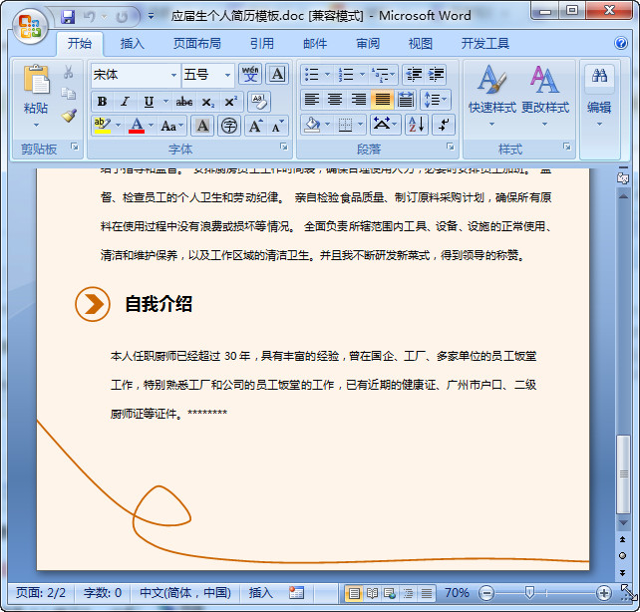Apply Character Shading to text

click(x=202, y=126)
